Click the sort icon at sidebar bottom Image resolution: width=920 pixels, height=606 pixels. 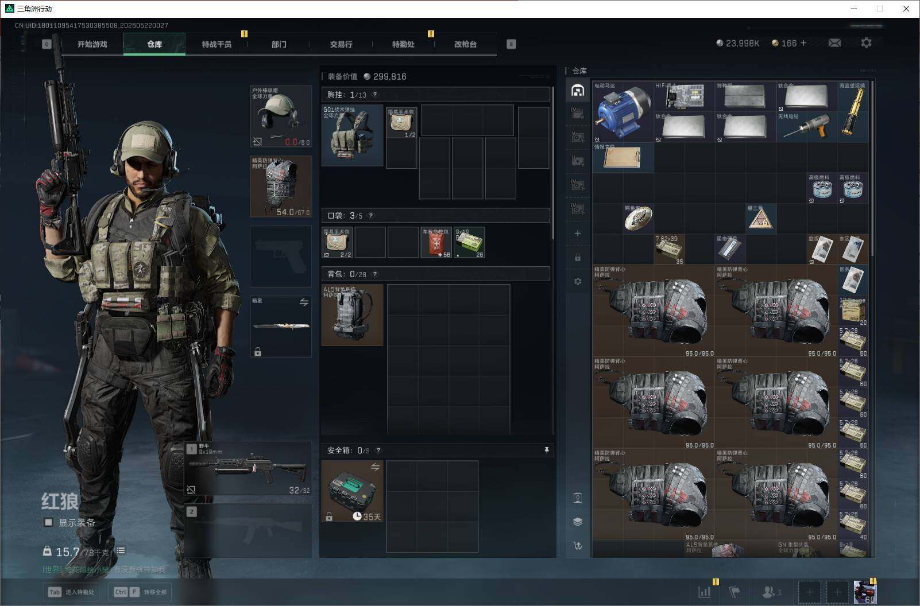pos(578,546)
